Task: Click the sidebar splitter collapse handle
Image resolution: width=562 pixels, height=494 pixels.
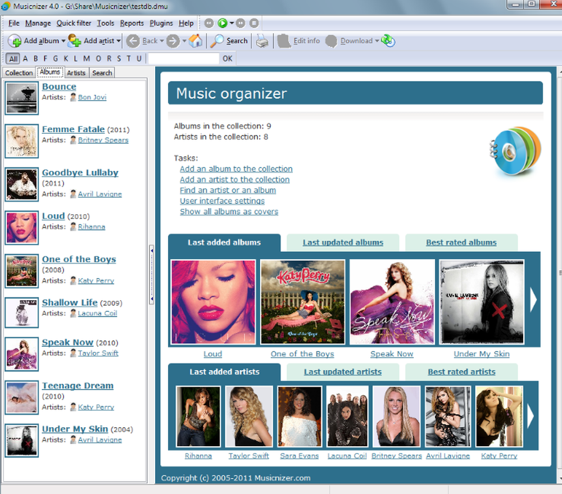Action: [x=152, y=275]
